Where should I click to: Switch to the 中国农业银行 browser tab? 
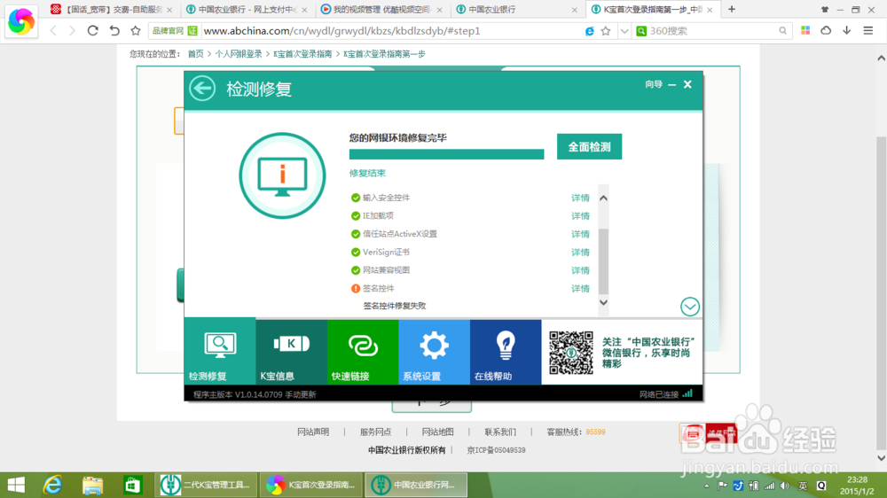click(x=516, y=10)
